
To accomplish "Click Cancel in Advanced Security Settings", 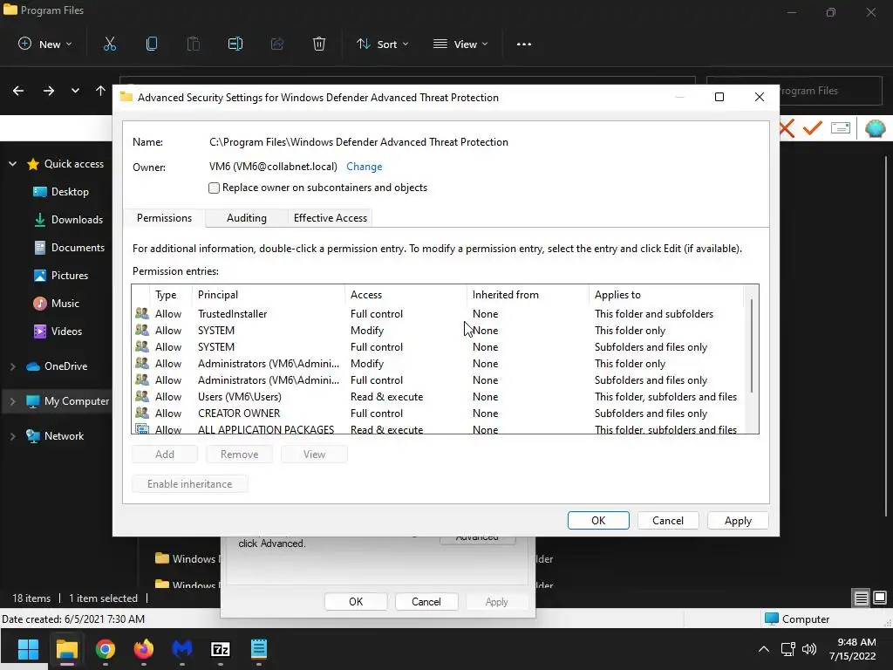I will [667, 521].
